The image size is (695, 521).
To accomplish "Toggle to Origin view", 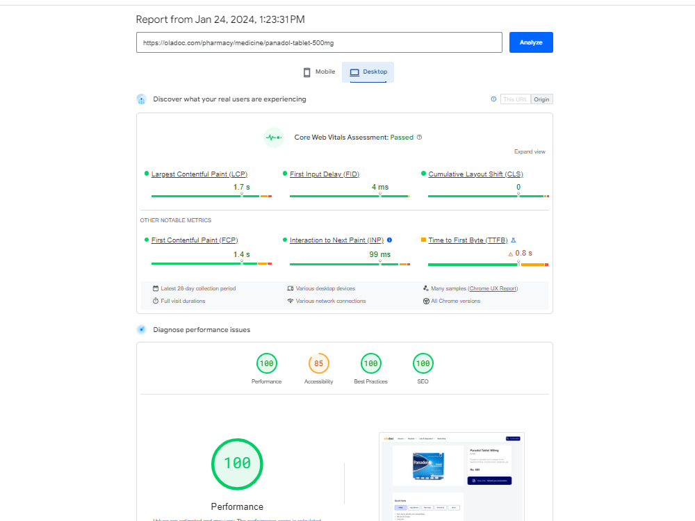I will coord(541,99).
